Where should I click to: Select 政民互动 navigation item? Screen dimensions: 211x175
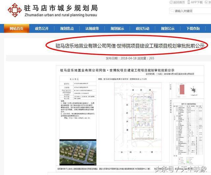(142, 28)
